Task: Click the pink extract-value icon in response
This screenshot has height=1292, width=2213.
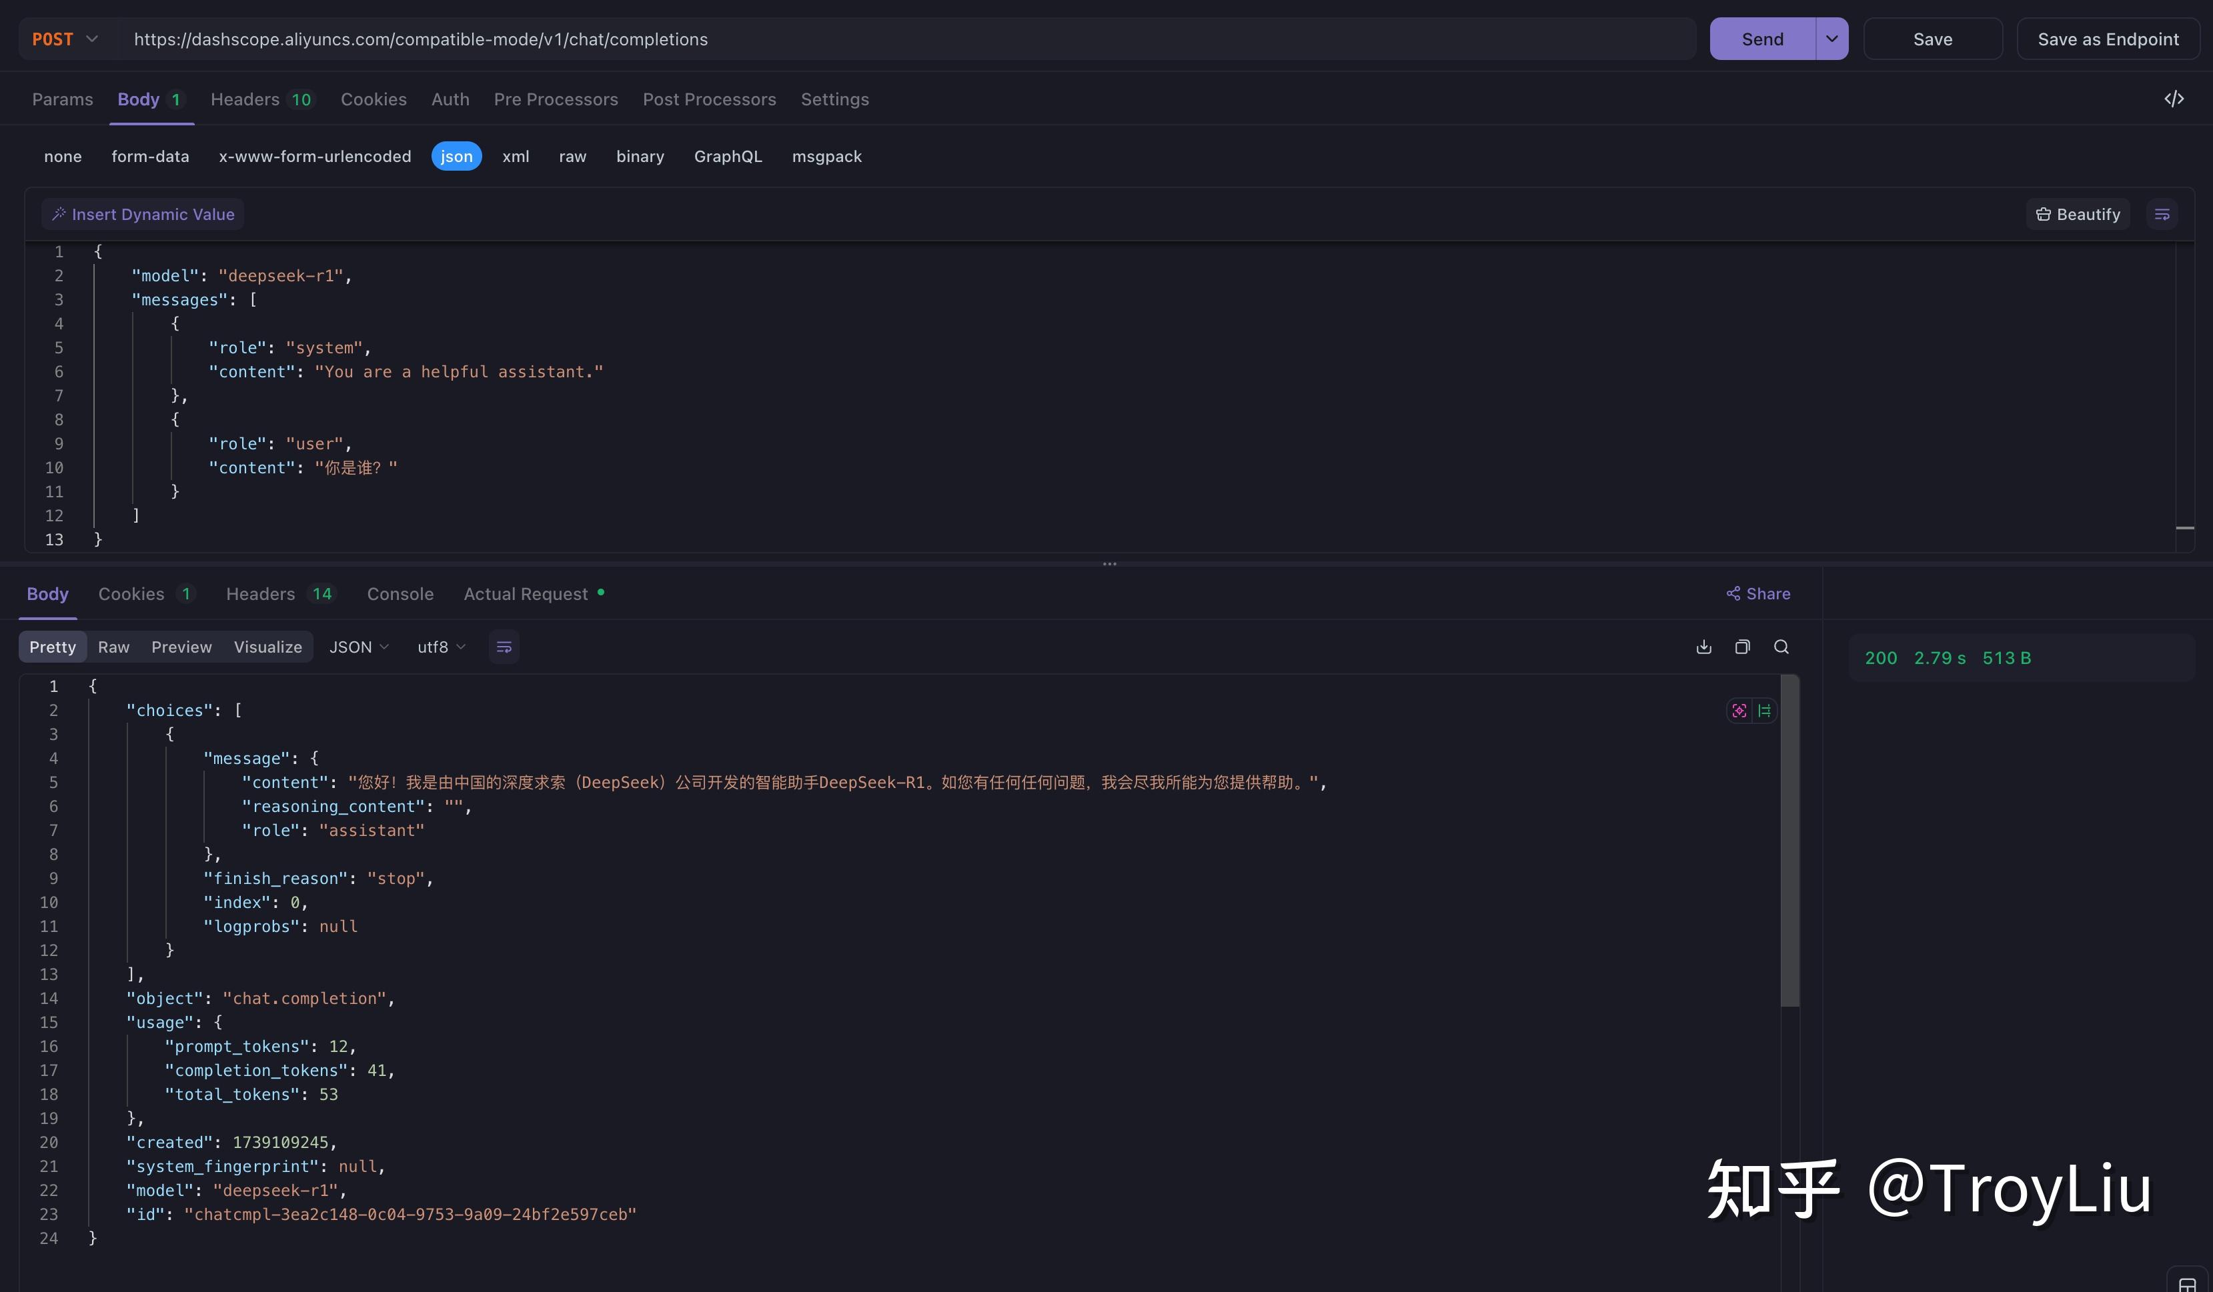Action: tap(1739, 711)
